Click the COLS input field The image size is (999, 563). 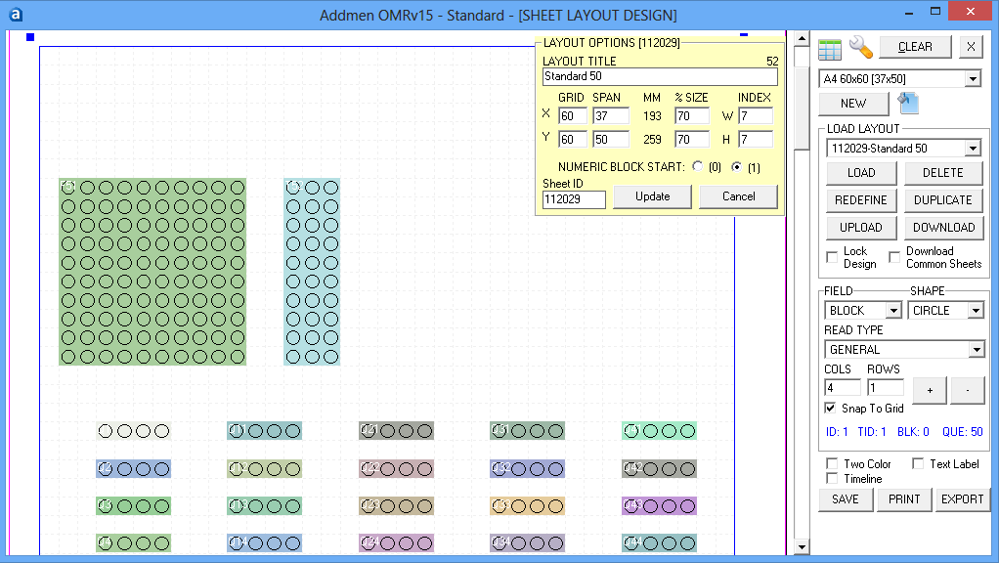[843, 387]
